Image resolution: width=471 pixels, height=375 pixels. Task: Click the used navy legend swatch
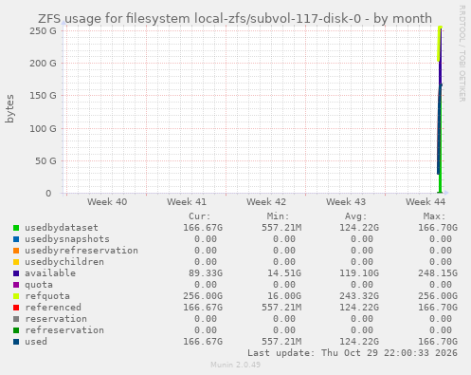[x=16, y=342]
